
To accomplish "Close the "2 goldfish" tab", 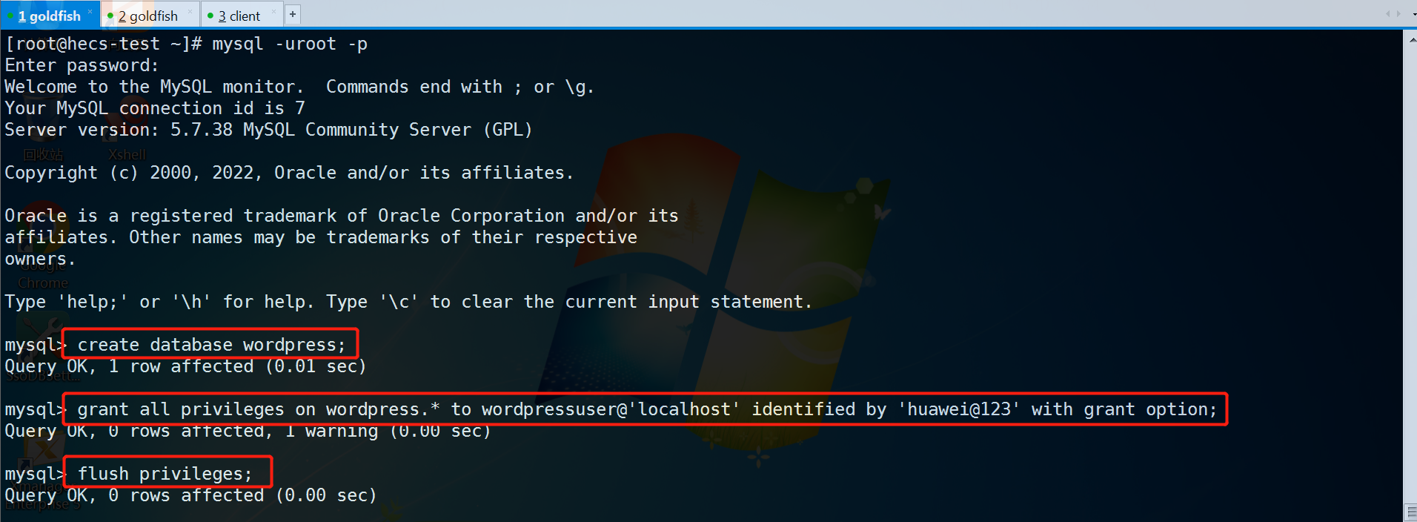I will (190, 12).
